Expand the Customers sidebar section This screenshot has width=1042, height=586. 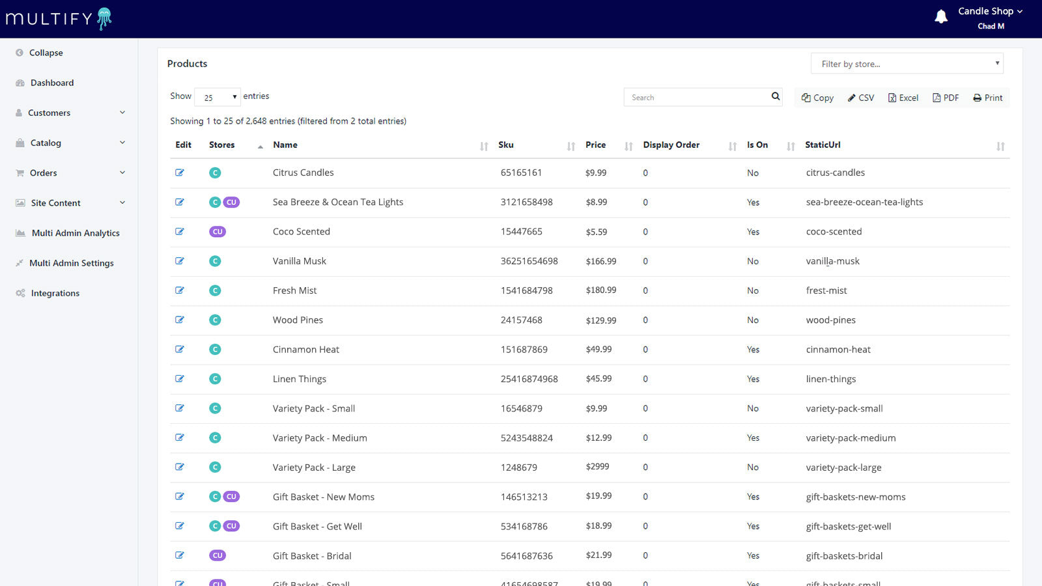49,113
